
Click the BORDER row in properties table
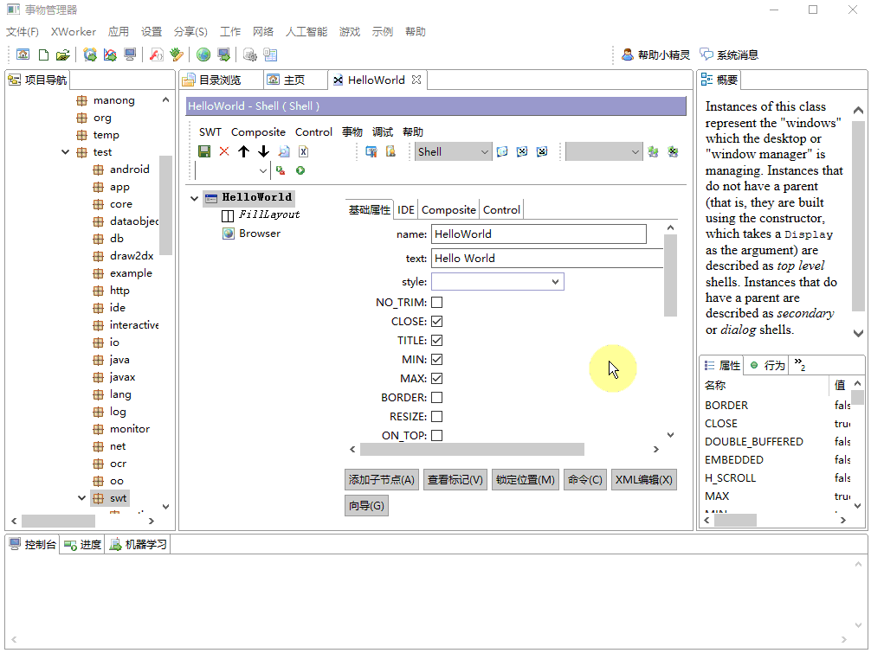[x=777, y=406]
